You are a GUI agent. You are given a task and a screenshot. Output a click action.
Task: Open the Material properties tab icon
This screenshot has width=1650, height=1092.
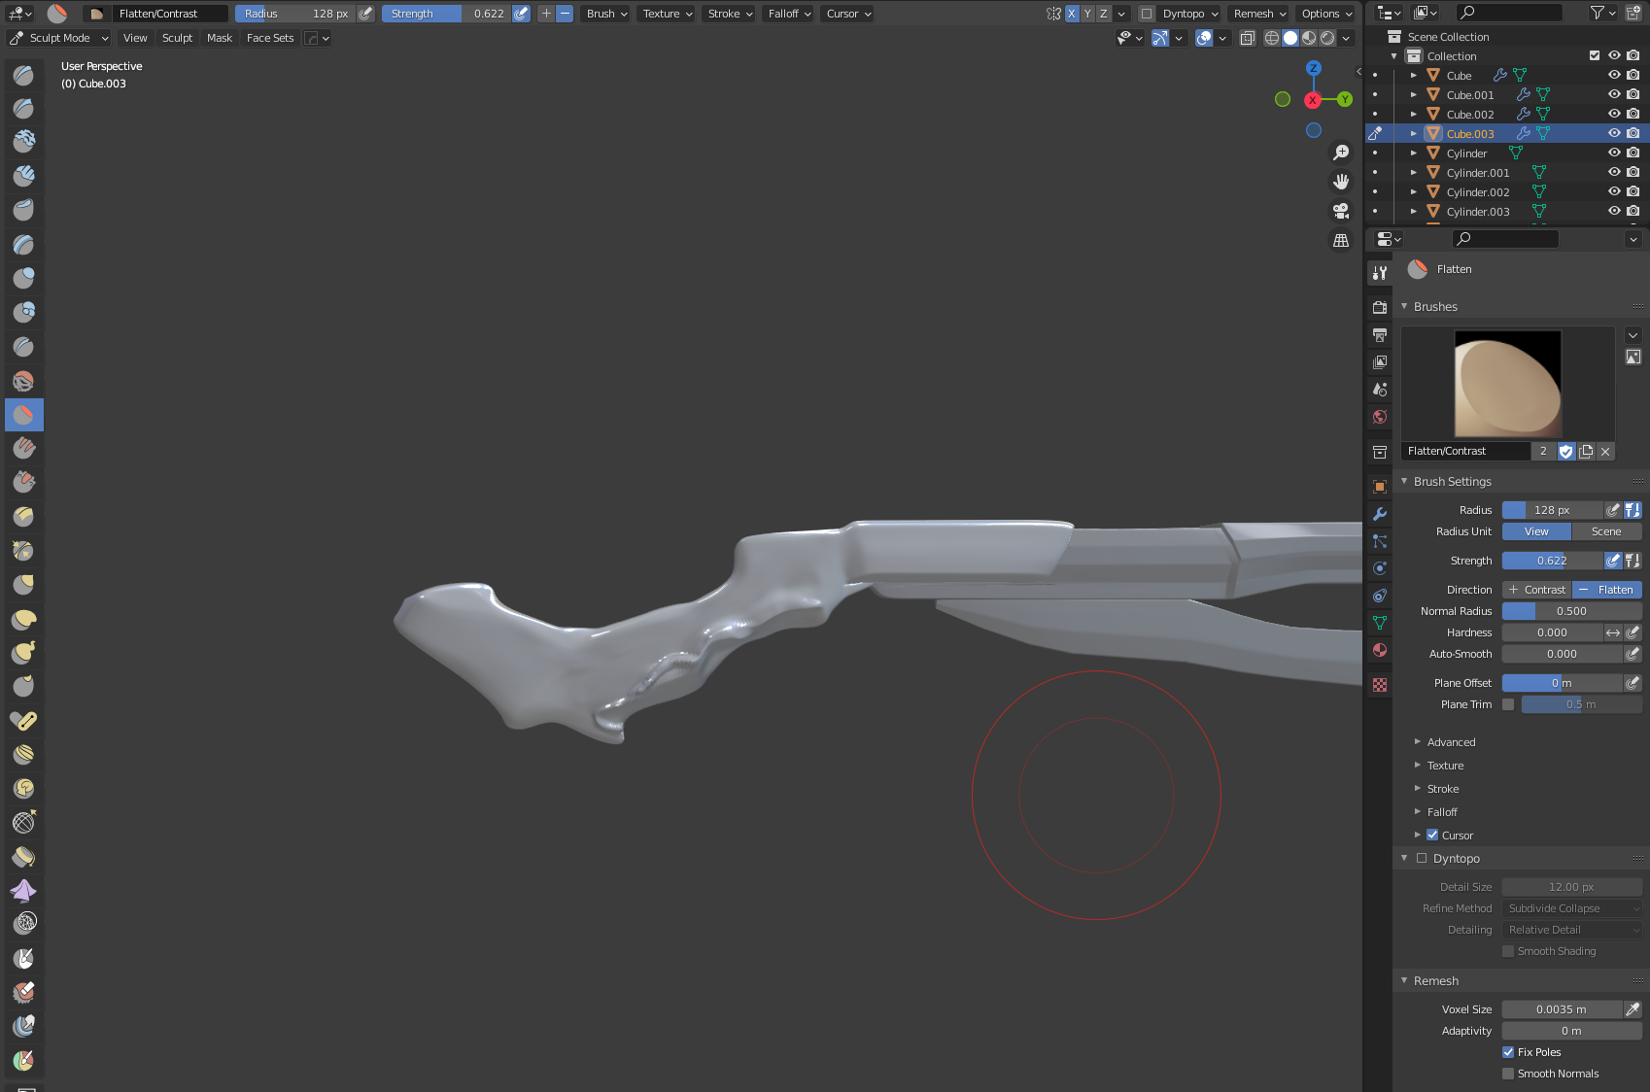pos(1379,650)
